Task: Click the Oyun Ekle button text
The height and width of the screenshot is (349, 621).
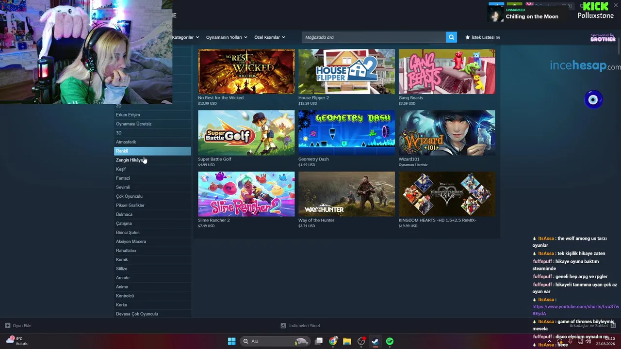Action: 22,326
